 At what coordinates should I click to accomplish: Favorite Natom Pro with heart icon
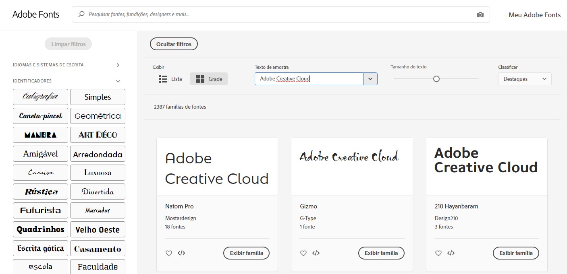pos(169,253)
